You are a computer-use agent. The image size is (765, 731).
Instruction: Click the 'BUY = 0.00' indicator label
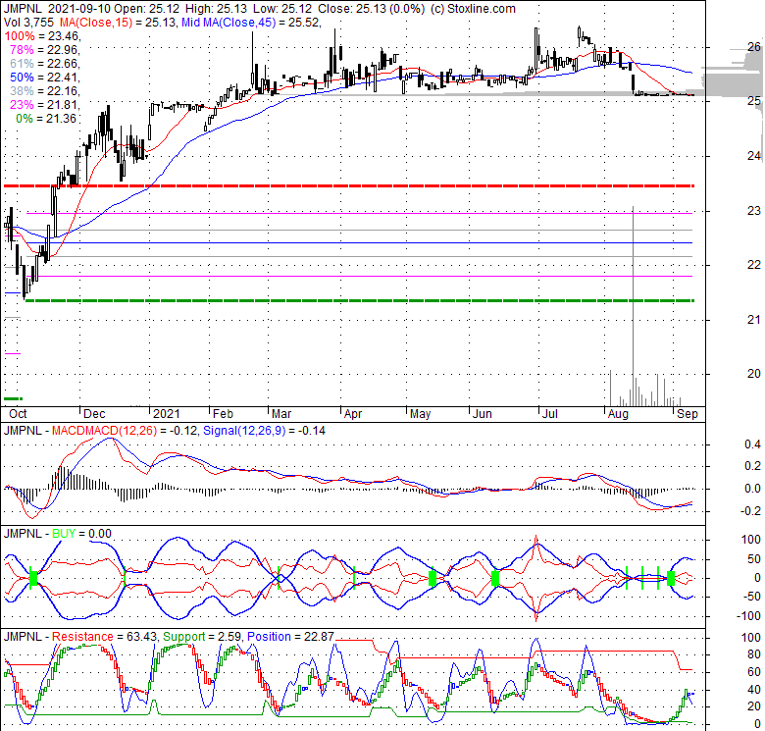(x=81, y=534)
